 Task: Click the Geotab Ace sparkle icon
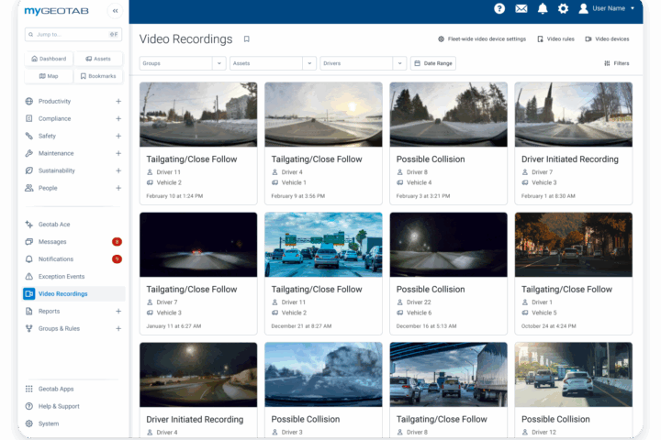pos(29,224)
